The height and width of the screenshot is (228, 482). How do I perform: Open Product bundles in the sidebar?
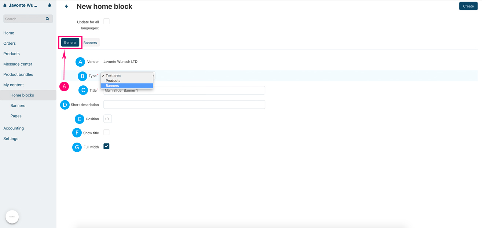click(18, 74)
